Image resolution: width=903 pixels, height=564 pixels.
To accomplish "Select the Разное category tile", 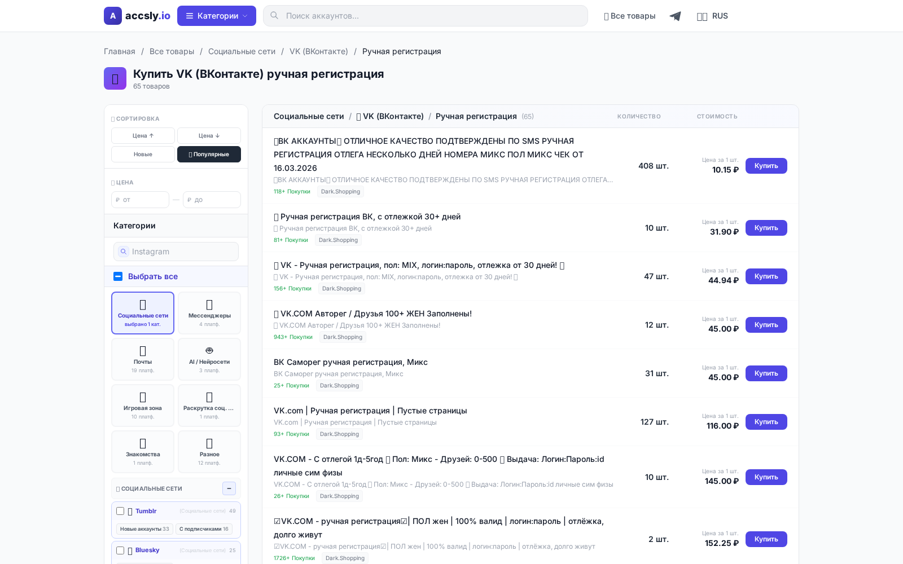I will (209, 452).
